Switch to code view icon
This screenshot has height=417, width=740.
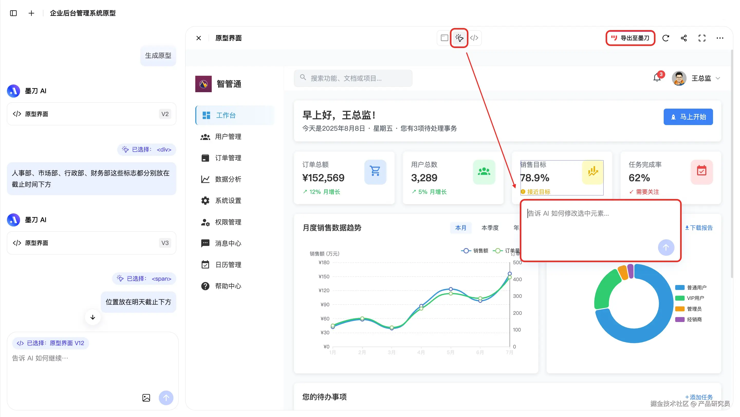[x=474, y=38]
